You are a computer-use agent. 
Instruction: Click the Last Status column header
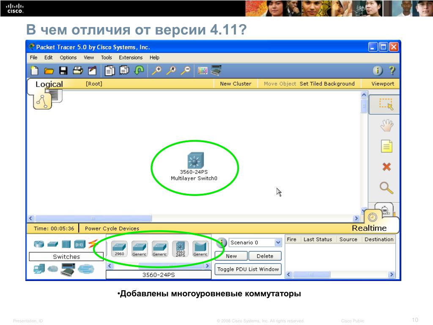coord(318,240)
